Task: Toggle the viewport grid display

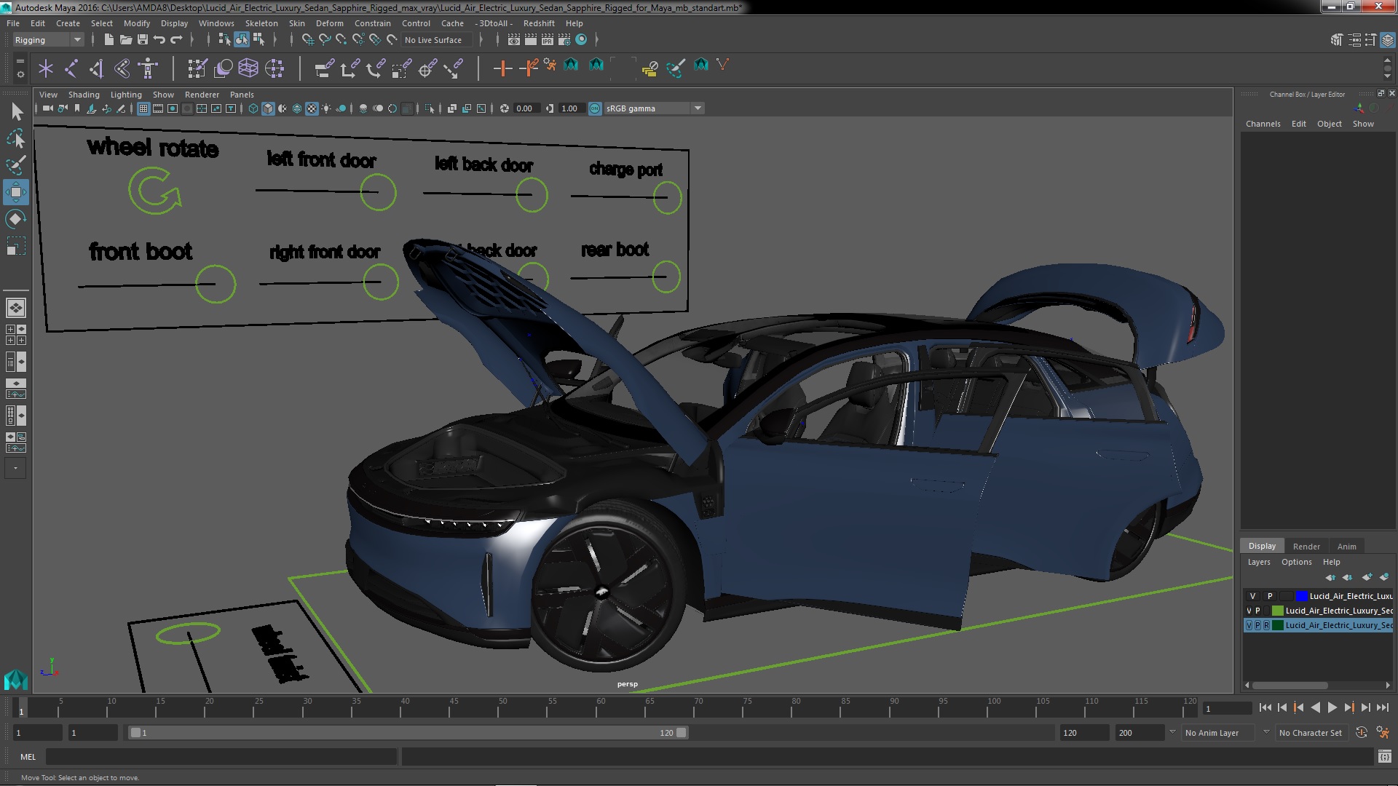Action: click(143, 108)
